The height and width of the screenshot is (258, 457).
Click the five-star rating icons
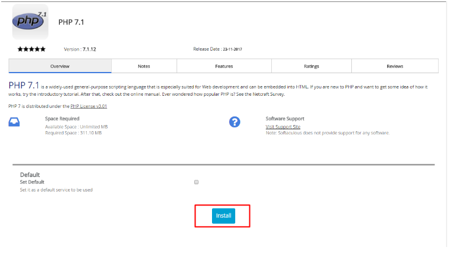coord(32,49)
